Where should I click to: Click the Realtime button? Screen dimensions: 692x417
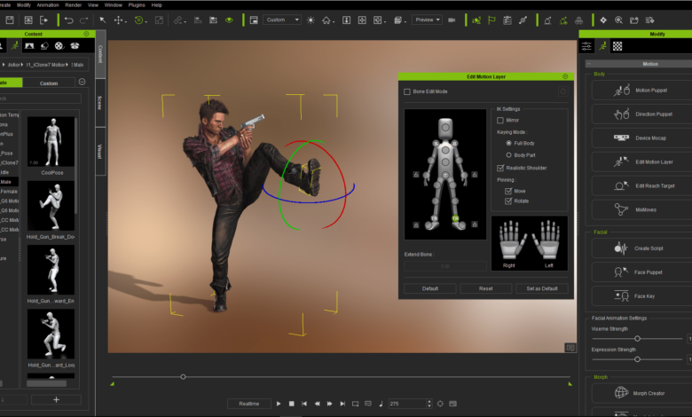point(249,404)
